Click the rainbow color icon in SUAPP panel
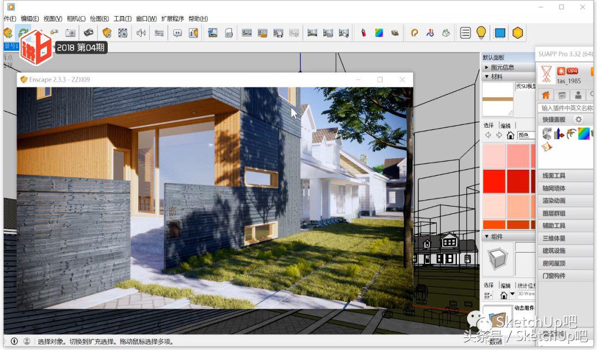Screen dimensions: 597x350 point(583,133)
